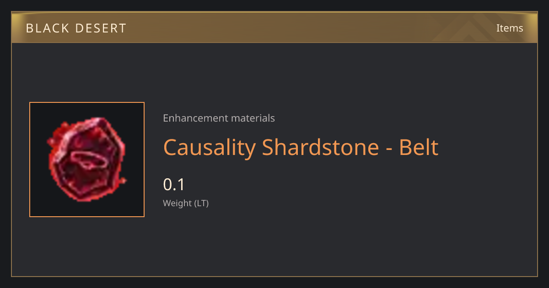The image size is (549, 288).
Task: Click the gold header banner bar
Action: click(x=274, y=28)
